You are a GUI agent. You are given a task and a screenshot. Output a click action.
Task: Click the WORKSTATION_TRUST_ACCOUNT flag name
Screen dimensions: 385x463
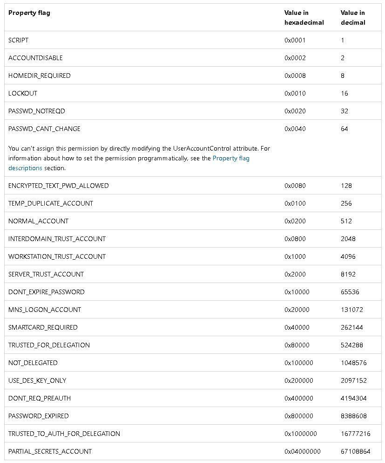click(x=57, y=256)
